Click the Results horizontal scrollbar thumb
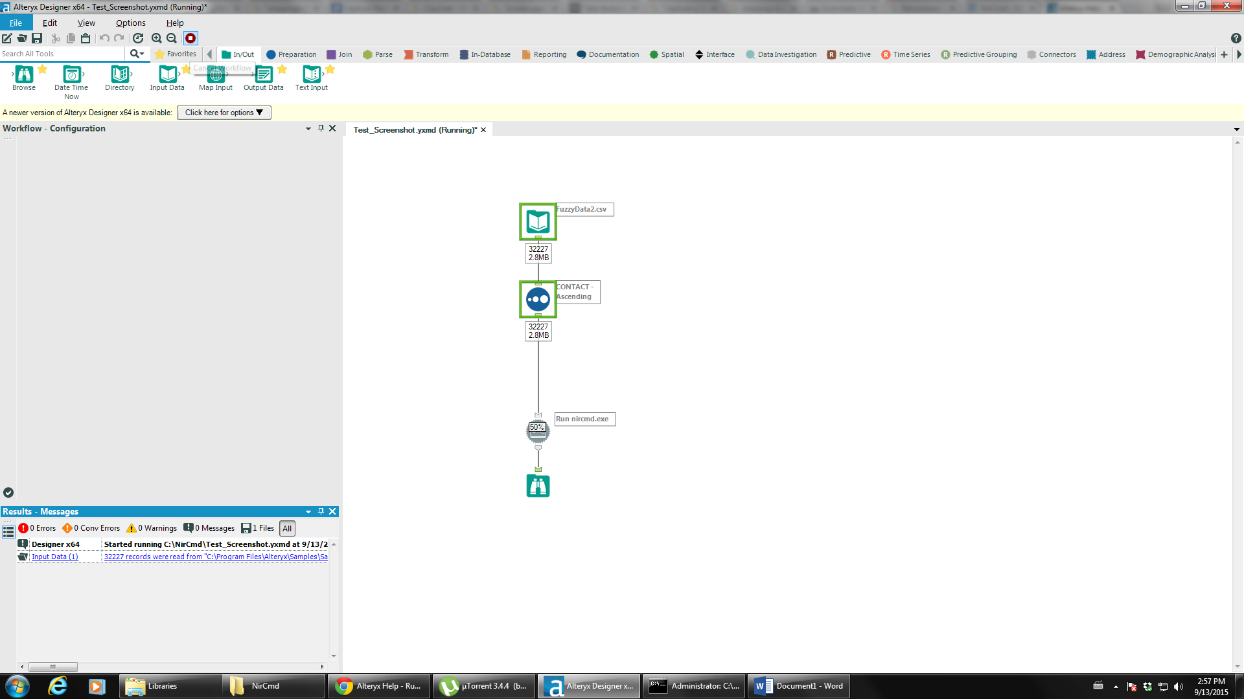The width and height of the screenshot is (1244, 699). point(53,667)
